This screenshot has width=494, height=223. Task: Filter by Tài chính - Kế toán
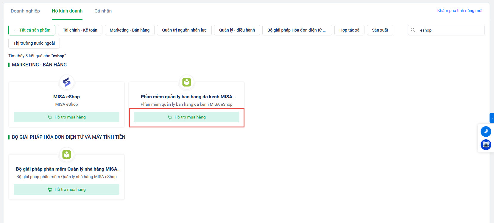click(80, 30)
